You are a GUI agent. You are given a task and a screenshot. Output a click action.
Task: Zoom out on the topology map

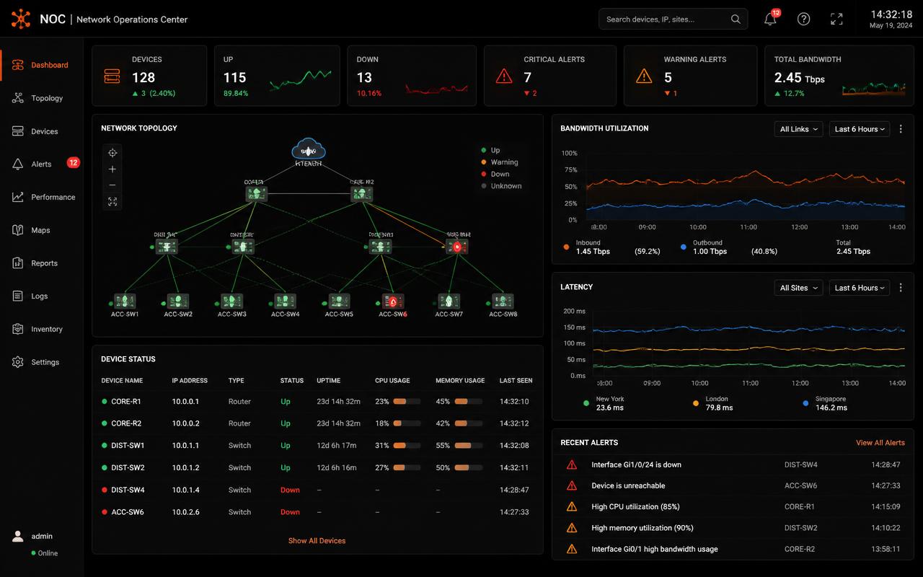point(112,185)
